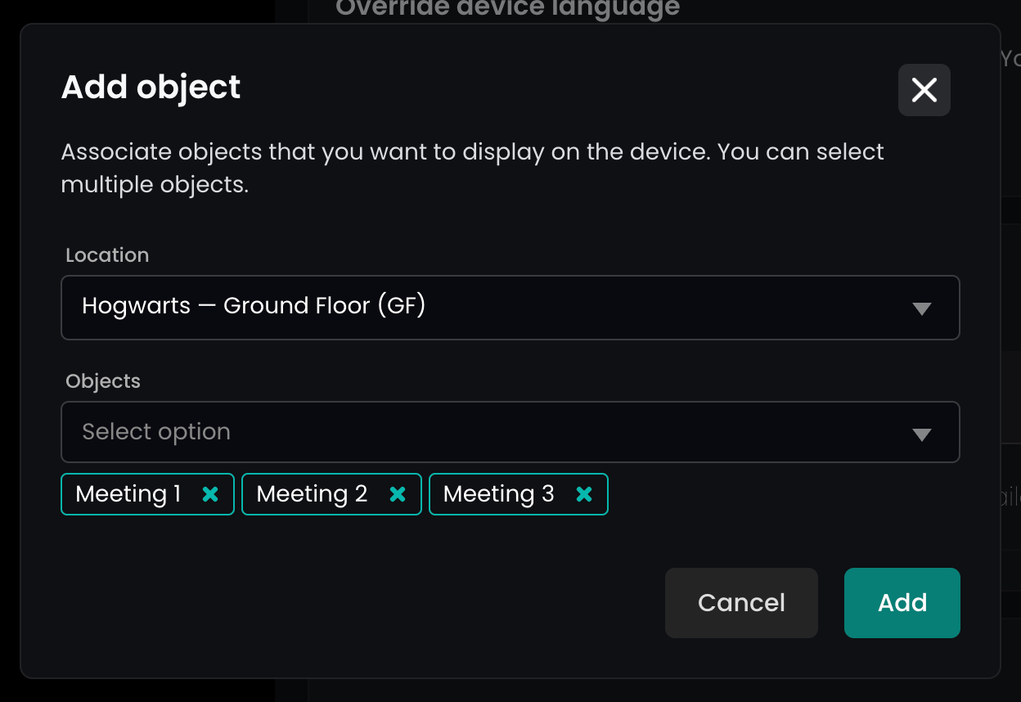Confirm with the Add button

902,603
